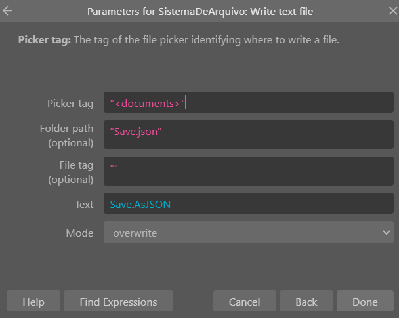Cancel the parameter editing
Image resolution: width=399 pixels, height=318 pixels.
(x=245, y=301)
